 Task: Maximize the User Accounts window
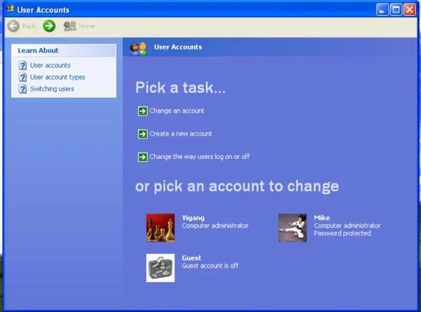click(396, 10)
